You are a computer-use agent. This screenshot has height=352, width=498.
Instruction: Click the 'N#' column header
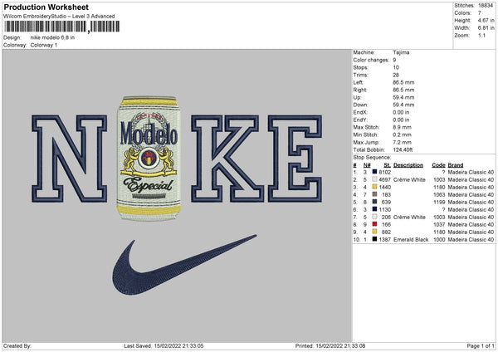click(x=367, y=165)
